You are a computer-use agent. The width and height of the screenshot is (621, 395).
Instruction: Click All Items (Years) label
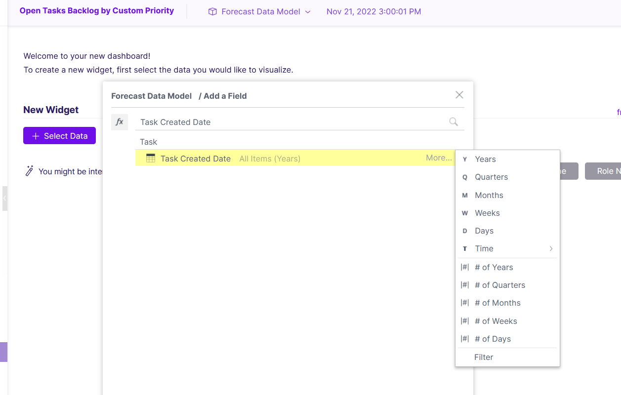click(x=270, y=158)
